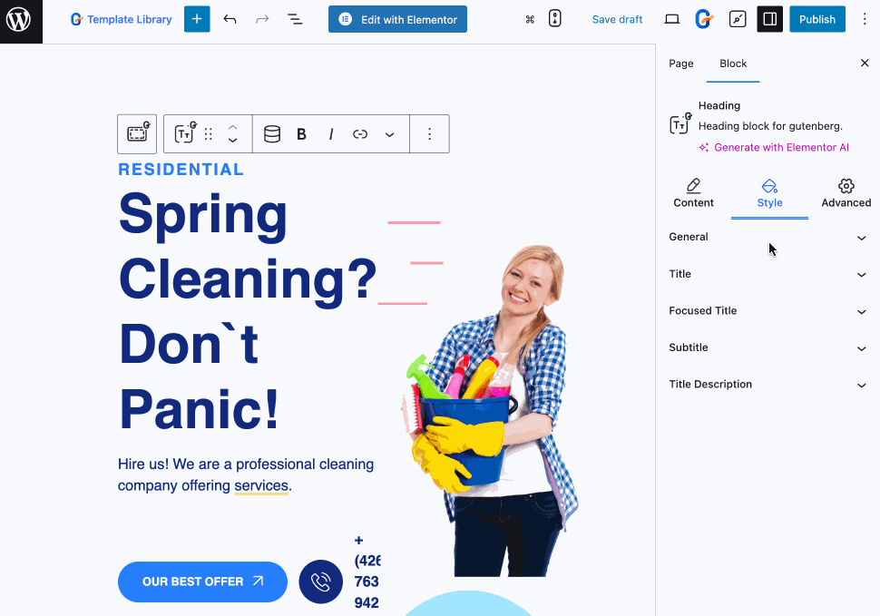880x616 pixels.
Task: Switch to the Page tab
Action: (680, 64)
